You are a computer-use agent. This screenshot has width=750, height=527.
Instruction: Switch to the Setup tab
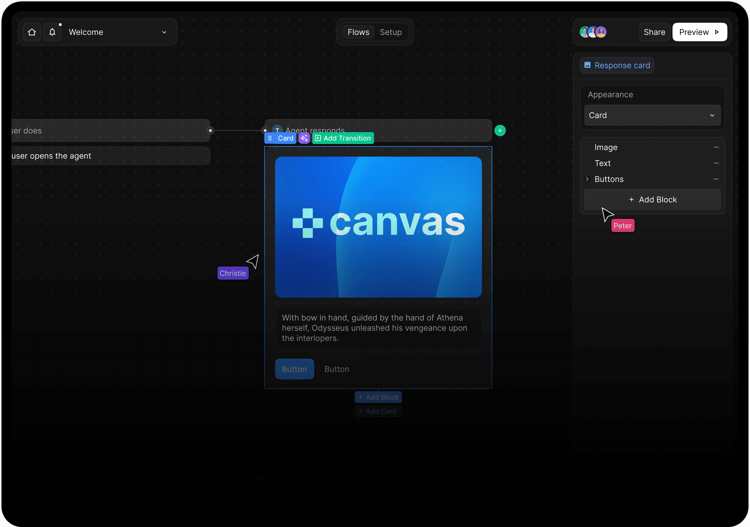click(x=391, y=32)
